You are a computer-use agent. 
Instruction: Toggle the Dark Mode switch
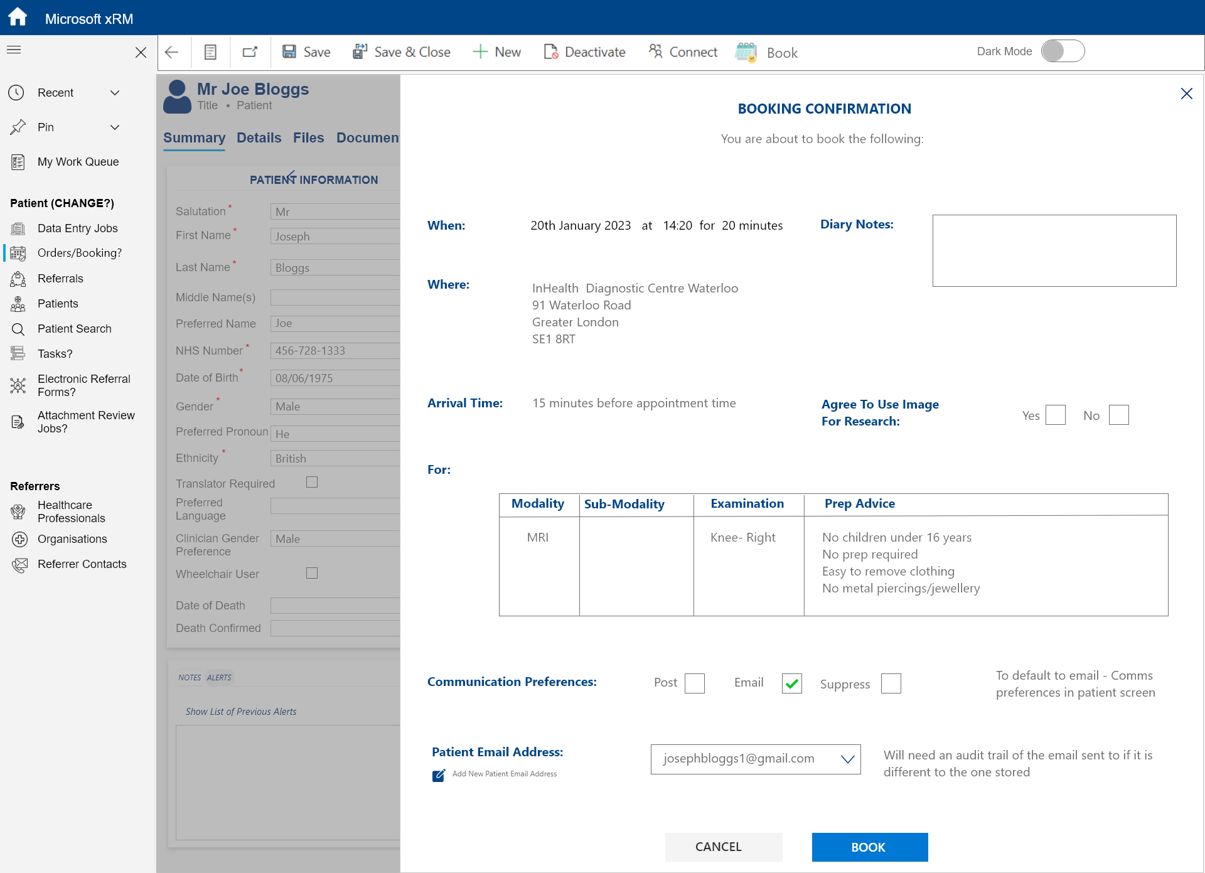coord(1063,51)
